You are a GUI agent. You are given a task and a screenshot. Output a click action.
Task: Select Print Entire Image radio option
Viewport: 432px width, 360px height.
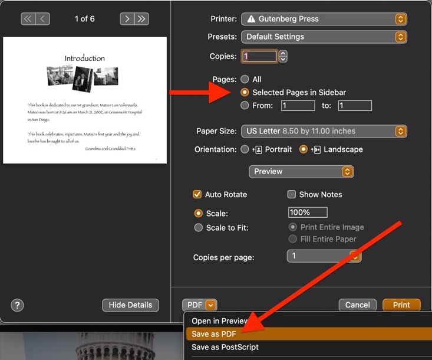coord(292,227)
